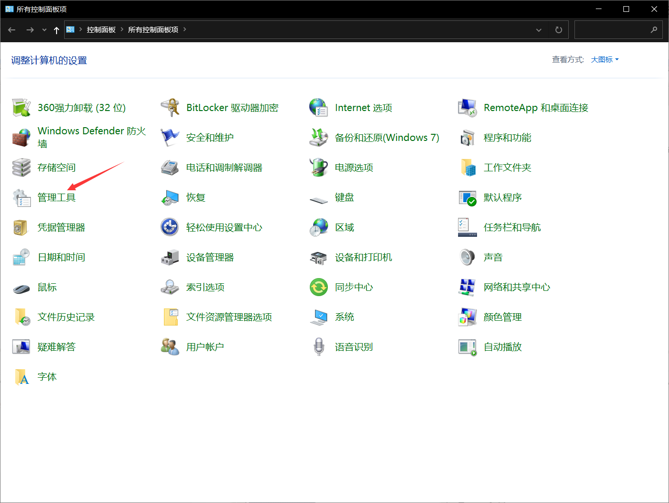This screenshot has height=503, width=669.
Task: Click the control panel icon in address bar
Action: point(70,29)
